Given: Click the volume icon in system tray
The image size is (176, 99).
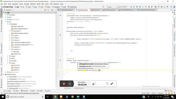Looking at the screenshot, I should (x=161, y=97).
